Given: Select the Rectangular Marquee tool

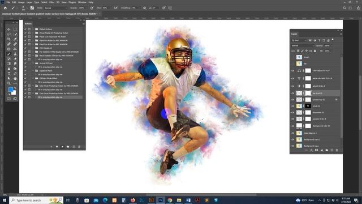Looking at the screenshot, I should pos(15,29).
